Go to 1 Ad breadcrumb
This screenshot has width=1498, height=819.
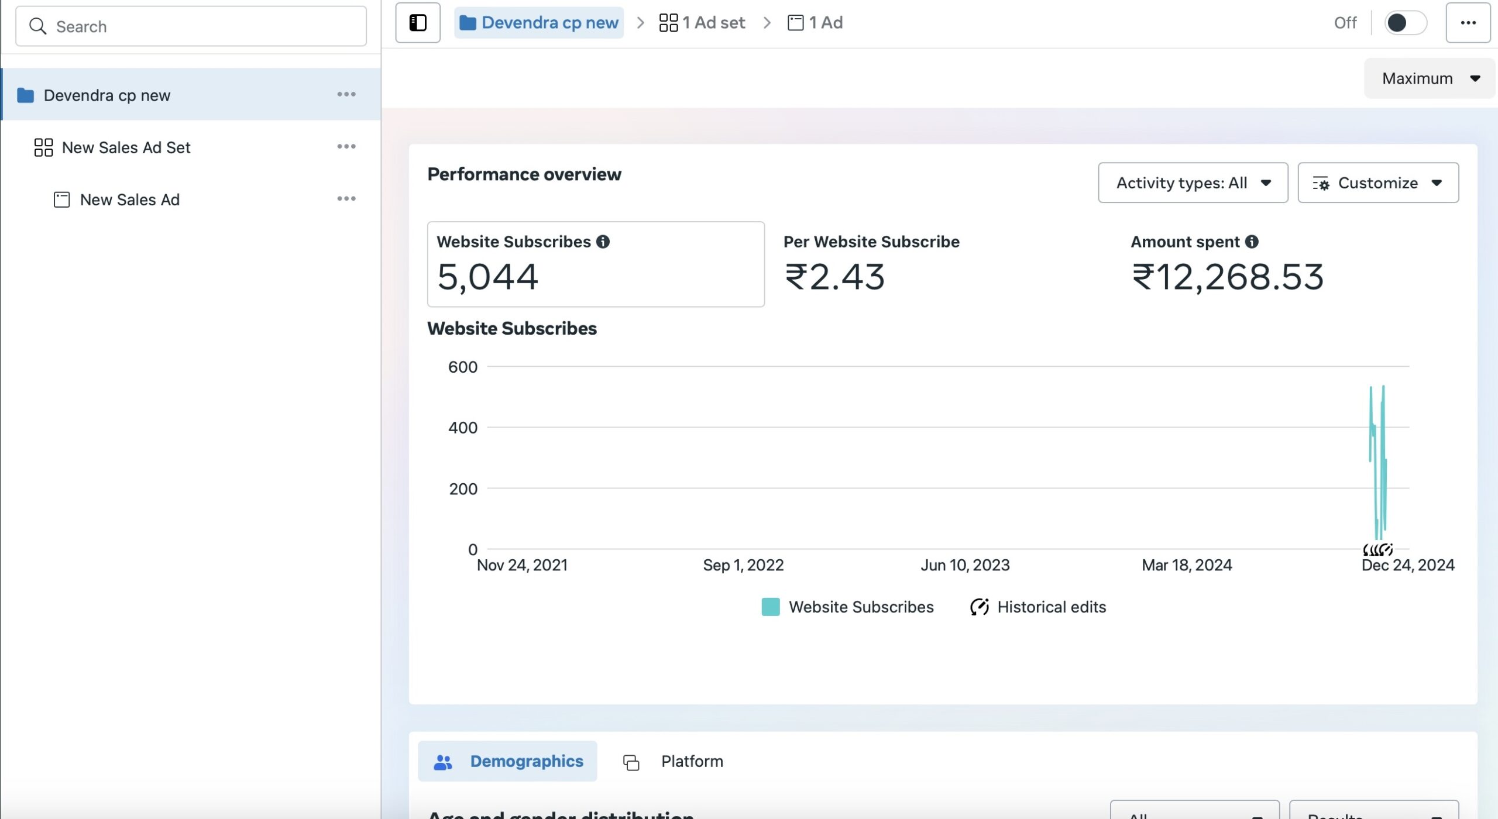815,23
